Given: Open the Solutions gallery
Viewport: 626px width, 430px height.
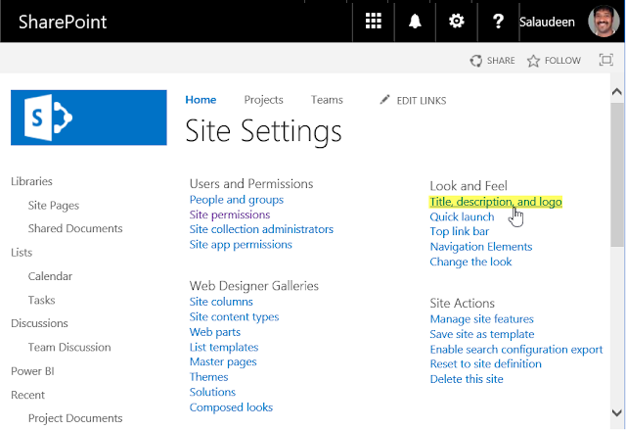Looking at the screenshot, I should [x=212, y=393].
